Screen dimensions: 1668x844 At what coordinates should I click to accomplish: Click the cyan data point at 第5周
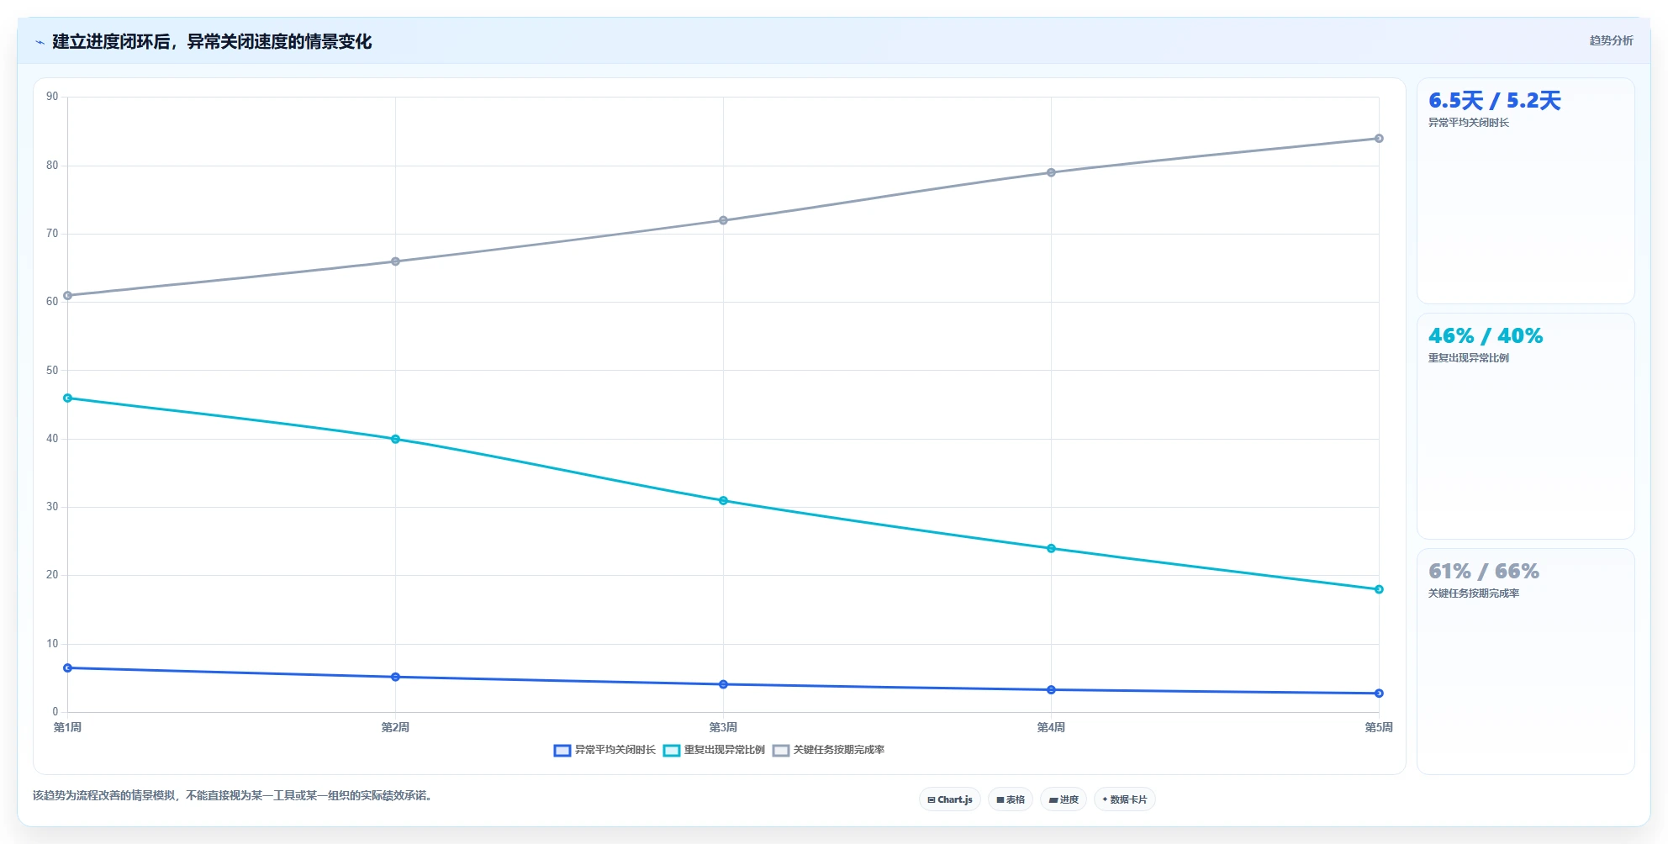coord(1379,589)
